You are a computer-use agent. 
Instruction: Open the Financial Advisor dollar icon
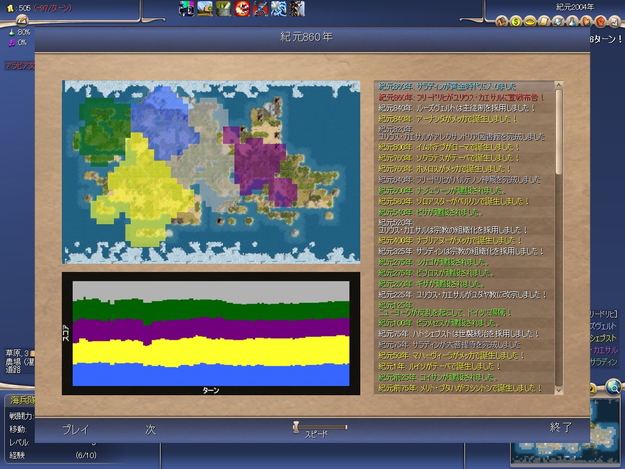[x=516, y=21]
